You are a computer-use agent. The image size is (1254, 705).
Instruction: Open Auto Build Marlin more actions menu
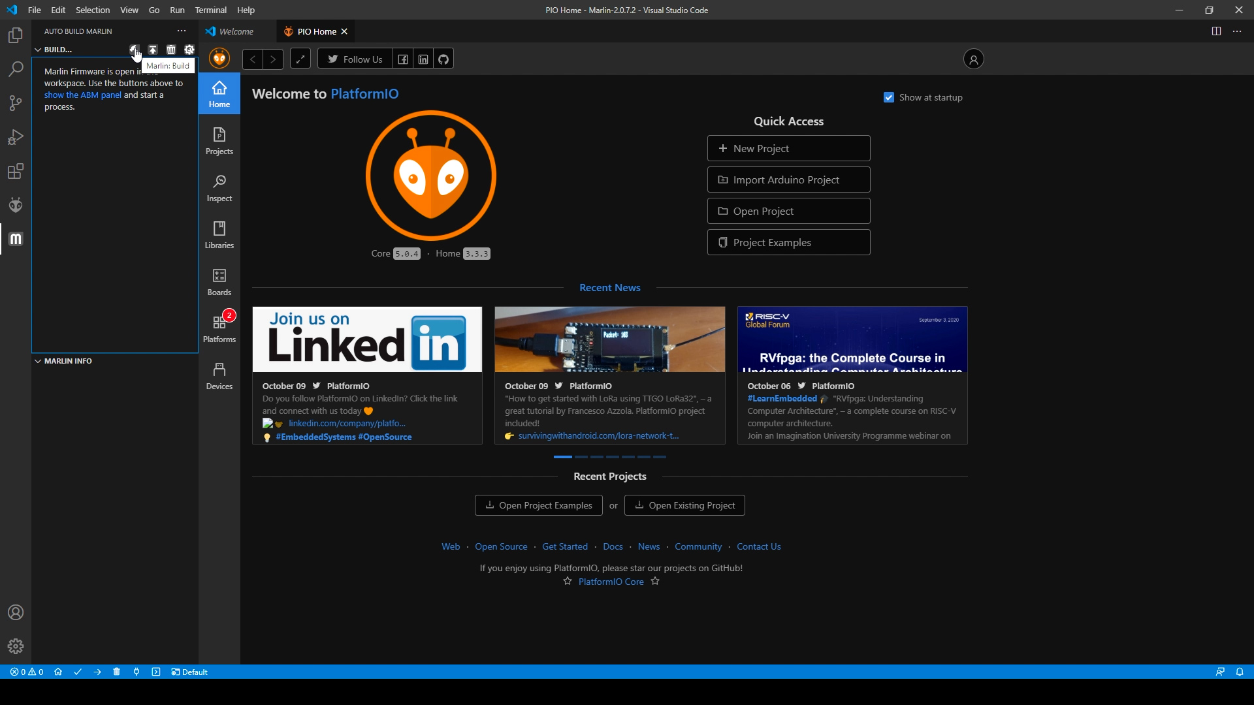pos(181,31)
